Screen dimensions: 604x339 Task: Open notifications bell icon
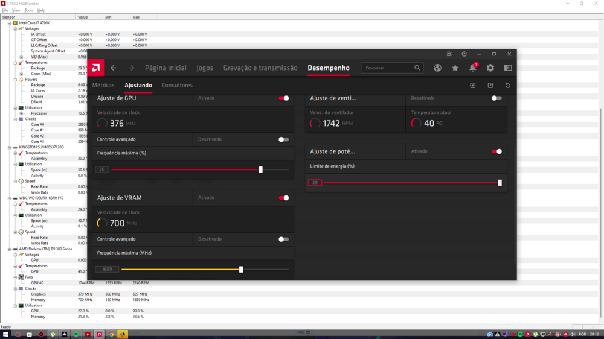point(473,68)
